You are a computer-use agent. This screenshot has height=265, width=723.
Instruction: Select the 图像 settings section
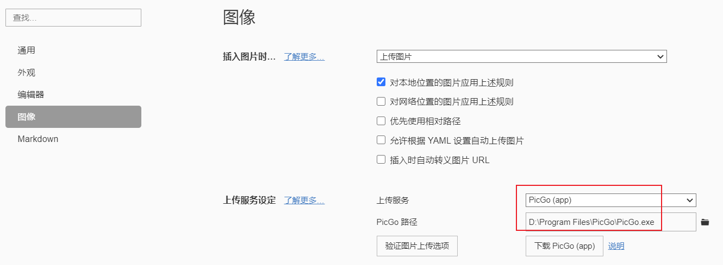coord(73,117)
